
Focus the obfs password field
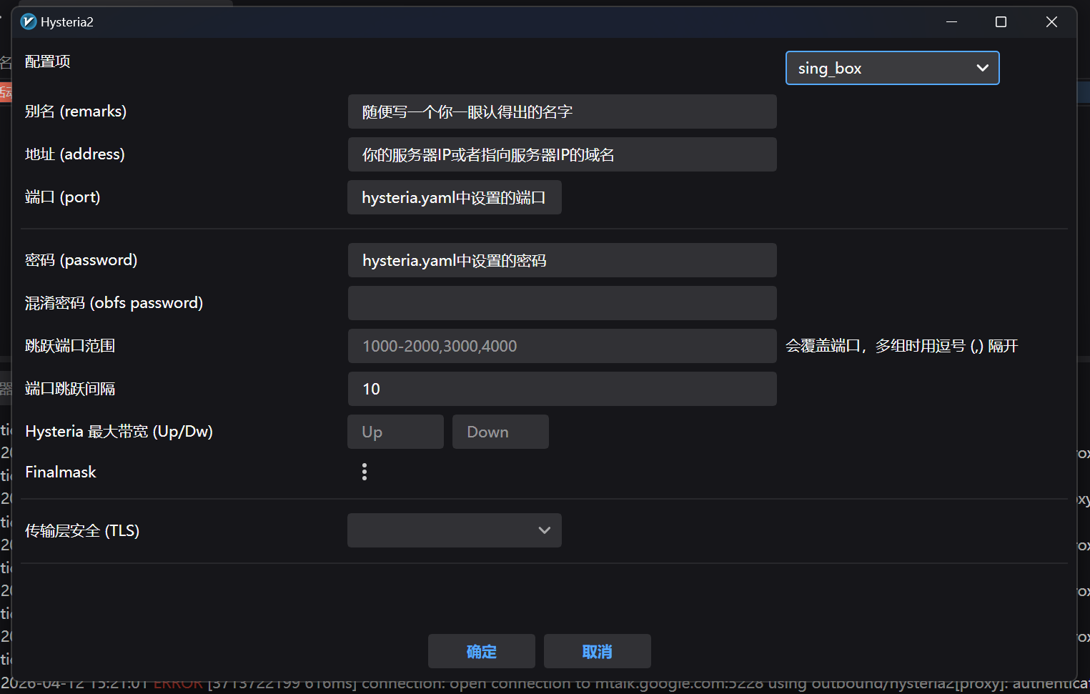pyautogui.click(x=562, y=303)
